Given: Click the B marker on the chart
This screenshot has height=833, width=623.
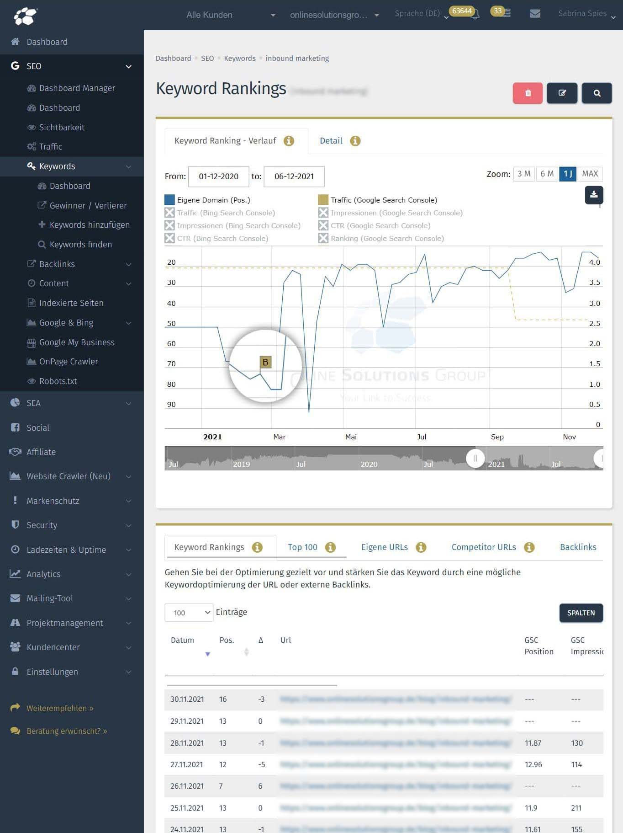Looking at the screenshot, I should (265, 362).
